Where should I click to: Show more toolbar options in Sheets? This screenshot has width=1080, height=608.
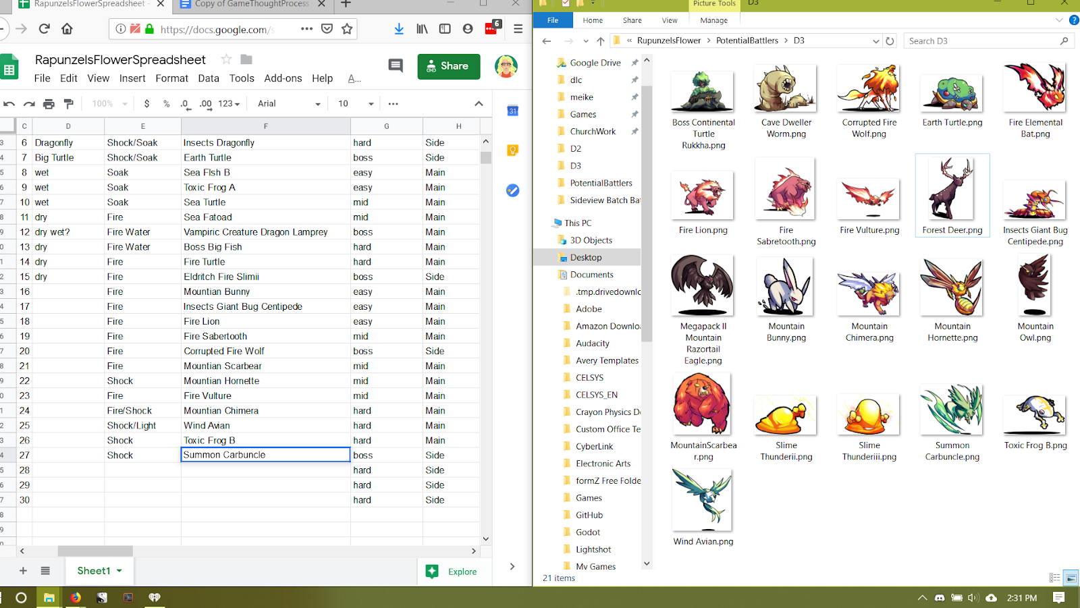(x=394, y=104)
